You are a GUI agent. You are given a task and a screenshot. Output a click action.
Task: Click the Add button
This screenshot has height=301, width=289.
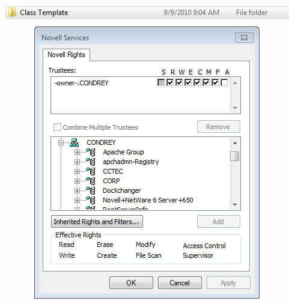click(x=219, y=222)
